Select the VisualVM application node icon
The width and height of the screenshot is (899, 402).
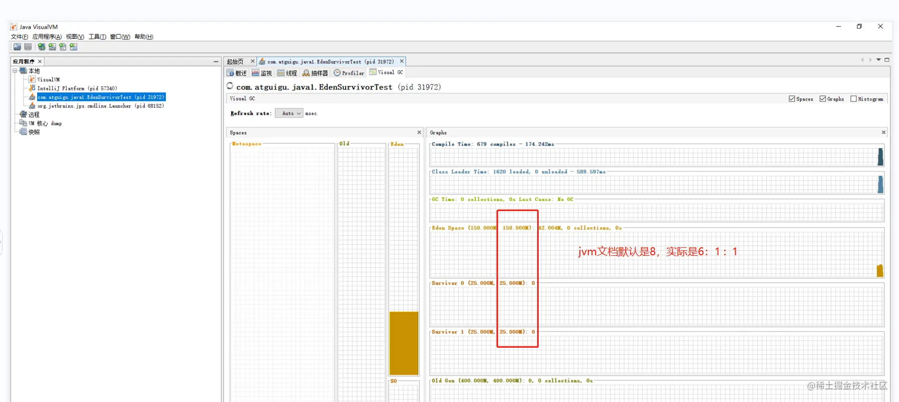32,79
